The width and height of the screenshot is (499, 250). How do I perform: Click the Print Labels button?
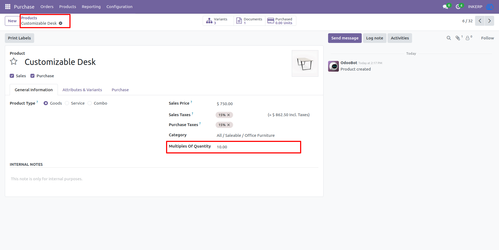click(19, 38)
